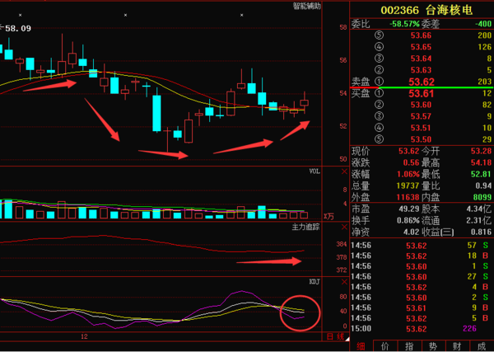Click the circled 1 buy-level marker
The height and width of the screenshot is (352, 494).
tap(379, 93)
